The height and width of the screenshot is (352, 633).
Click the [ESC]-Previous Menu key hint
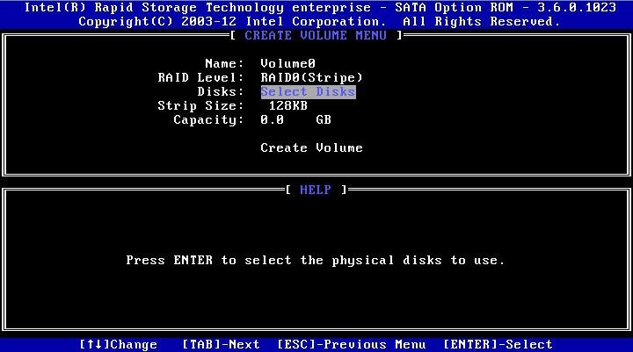point(351,344)
